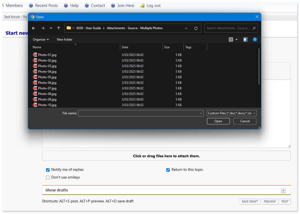Viewport: 300px width, 214px height.
Task: Expand the Show drafts section arrow
Action: pos(283,190)
